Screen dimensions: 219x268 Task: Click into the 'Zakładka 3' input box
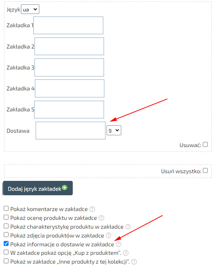pos(69,68)
